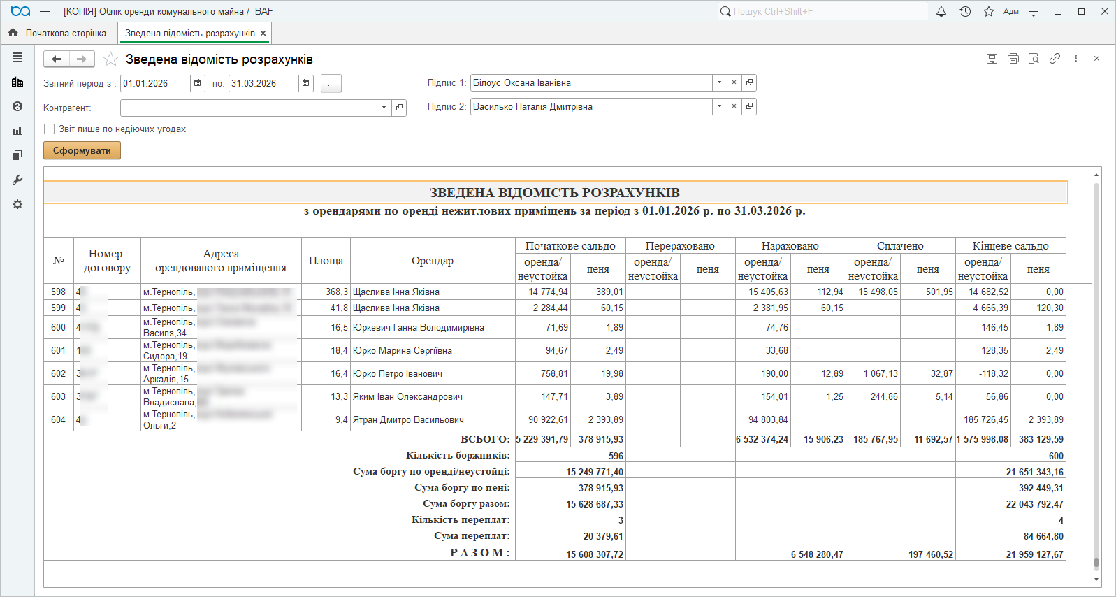
Task: Open history clock icon
Action: (x=965, y=12)
